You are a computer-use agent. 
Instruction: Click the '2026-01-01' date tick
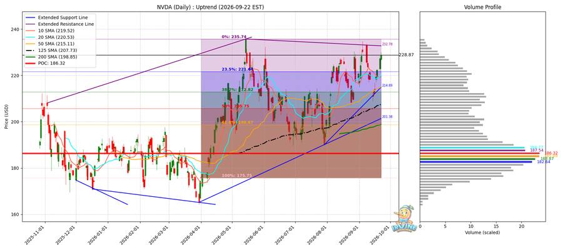[99, 235]
